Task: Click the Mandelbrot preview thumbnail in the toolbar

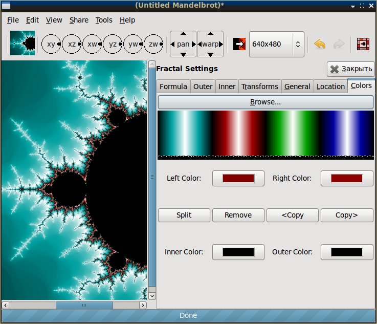Action: pos(23,43)
